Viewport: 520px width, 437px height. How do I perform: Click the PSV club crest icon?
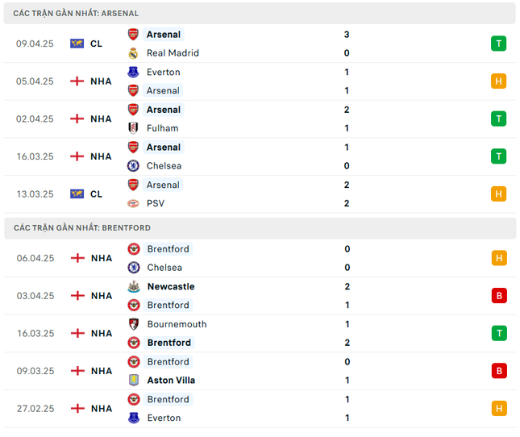[x=133, y=203]
